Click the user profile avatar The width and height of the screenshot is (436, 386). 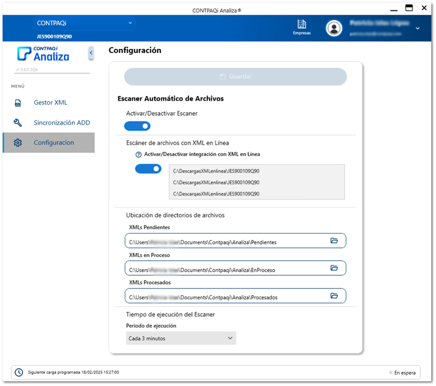pyautogui.click(x=334, y=28)
